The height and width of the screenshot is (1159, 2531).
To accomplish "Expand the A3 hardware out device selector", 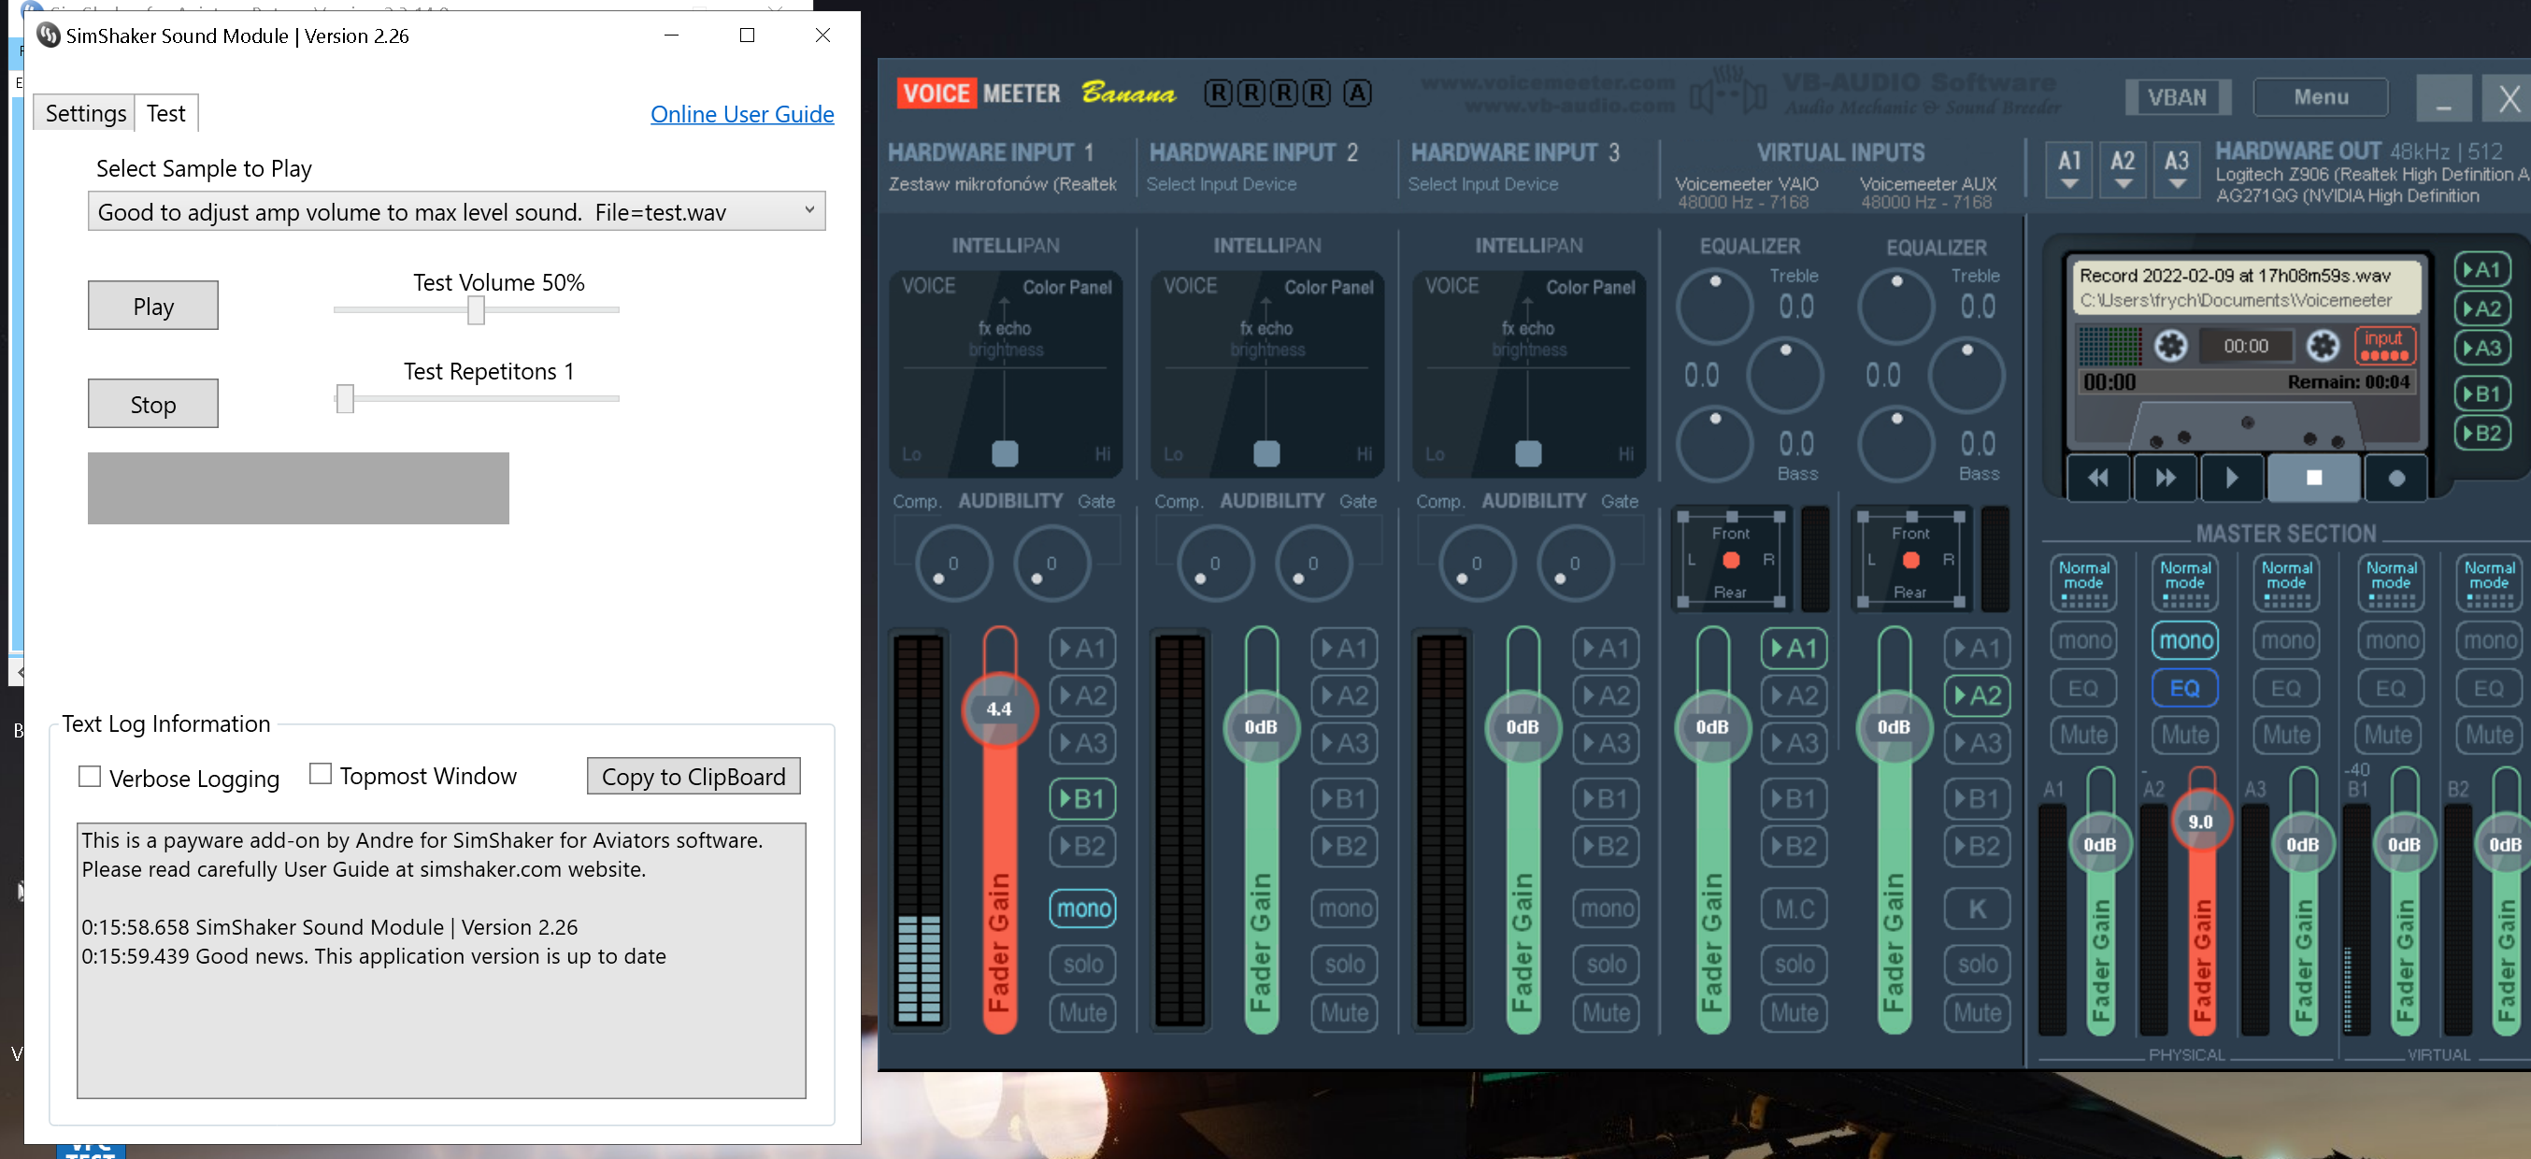I will tap(2177, 168).
